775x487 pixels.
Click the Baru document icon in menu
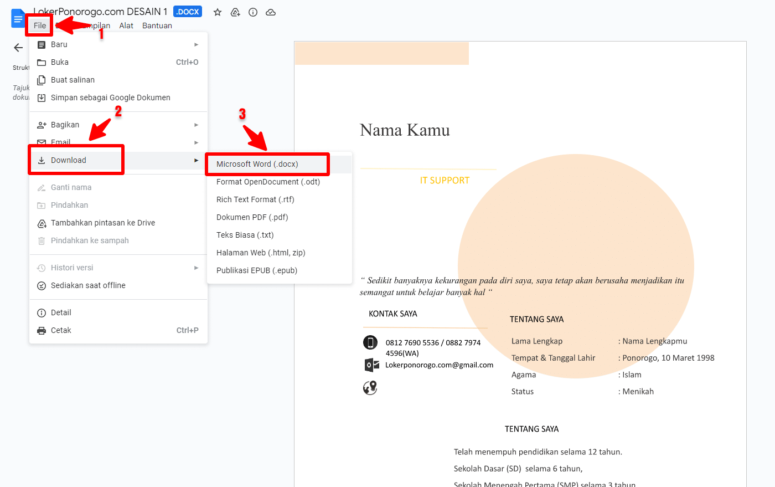42,44
